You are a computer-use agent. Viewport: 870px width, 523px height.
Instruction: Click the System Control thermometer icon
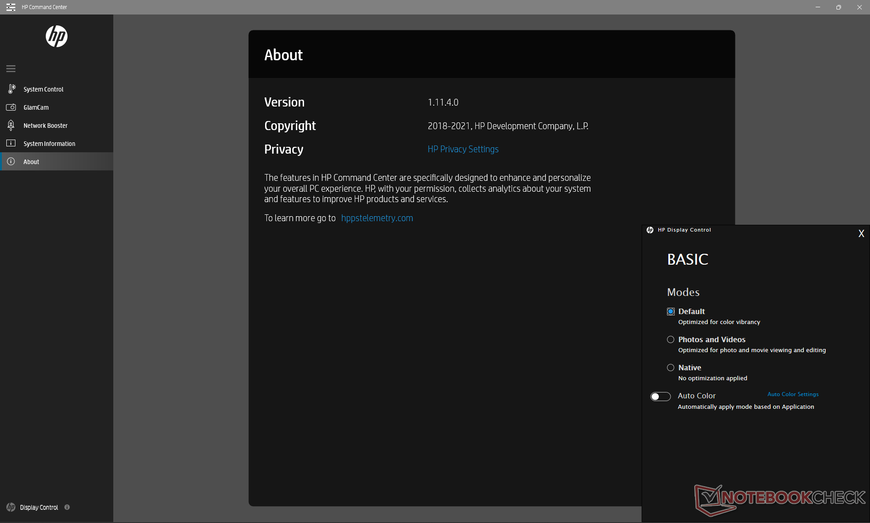pos(11,89)
